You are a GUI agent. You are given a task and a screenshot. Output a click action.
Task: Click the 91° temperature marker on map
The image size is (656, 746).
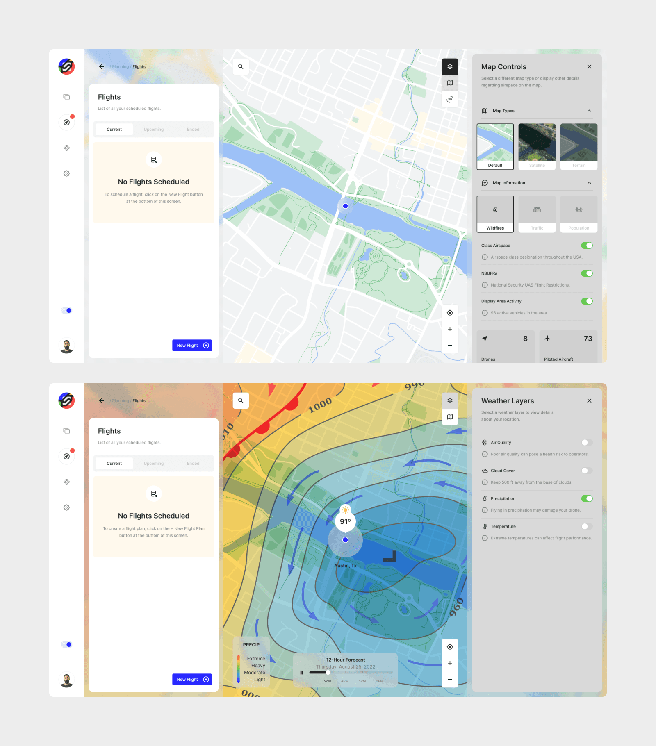(345, 521)
